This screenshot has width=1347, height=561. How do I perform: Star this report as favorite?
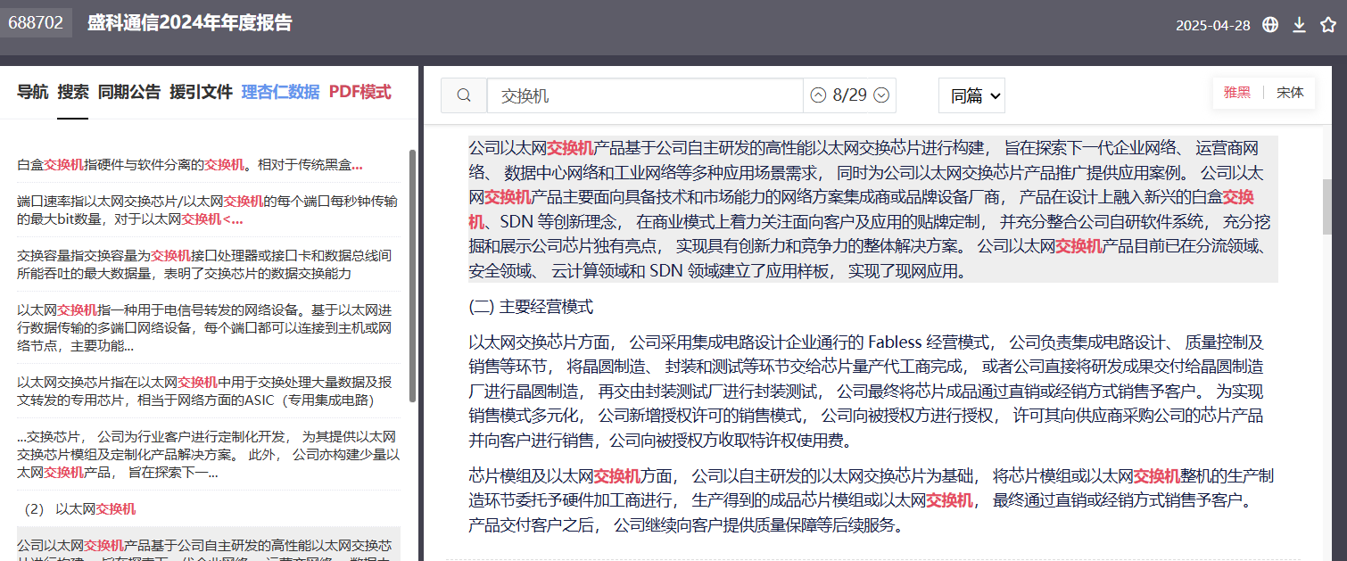1328,25
